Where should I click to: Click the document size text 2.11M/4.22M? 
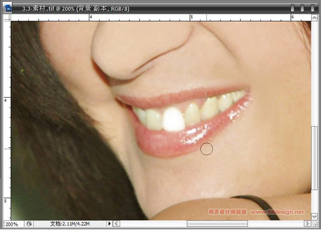click(70, 224)
